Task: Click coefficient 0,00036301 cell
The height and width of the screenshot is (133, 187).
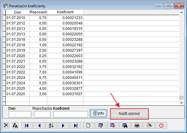Action: [x=65, y=83]
